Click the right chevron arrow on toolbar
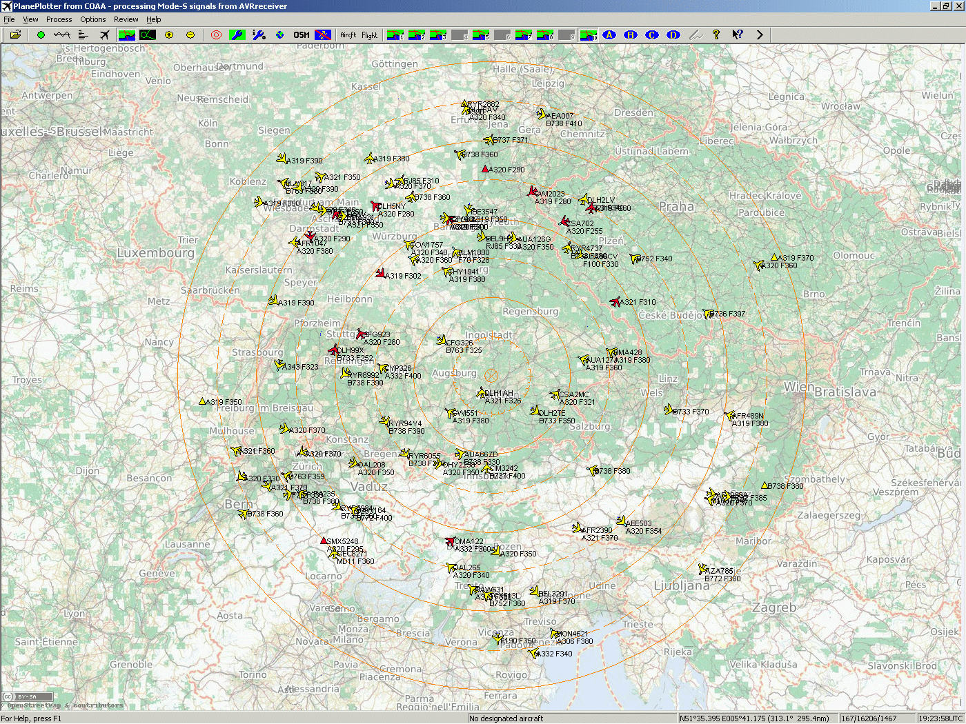This screenshot has height=724, width=966. coord(760,34)
